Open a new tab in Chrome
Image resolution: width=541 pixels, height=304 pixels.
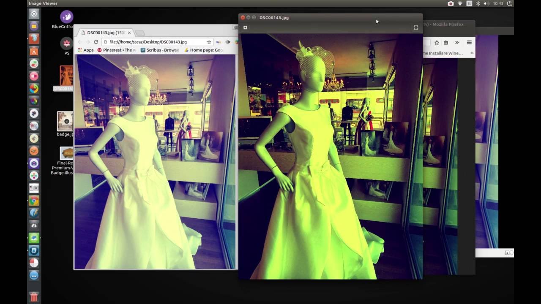click(x=140, y=33)
